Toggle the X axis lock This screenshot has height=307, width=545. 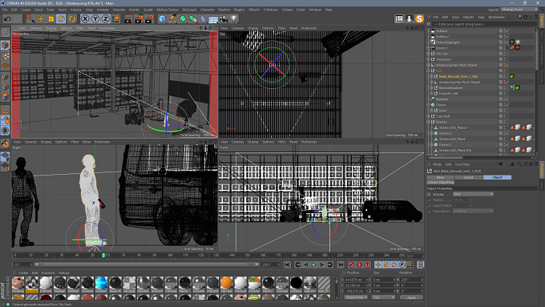click(x=85, y=18)
